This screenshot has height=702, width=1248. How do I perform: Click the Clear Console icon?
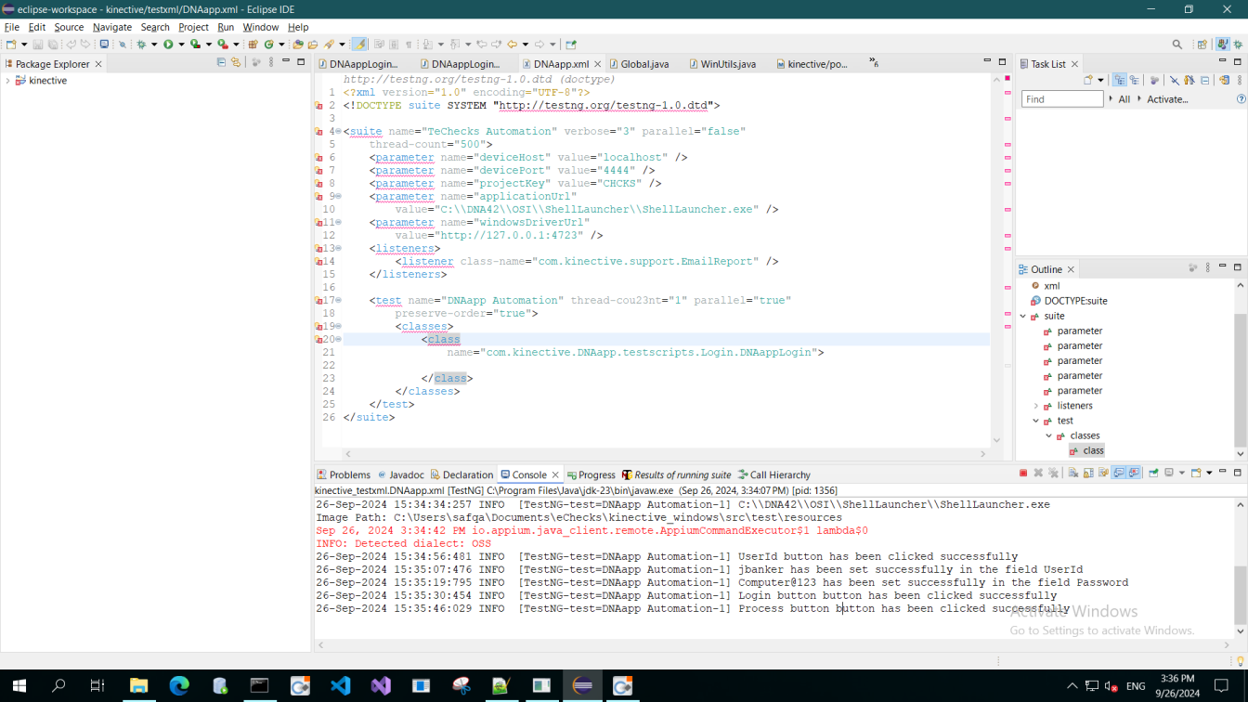click(1072, 474)
